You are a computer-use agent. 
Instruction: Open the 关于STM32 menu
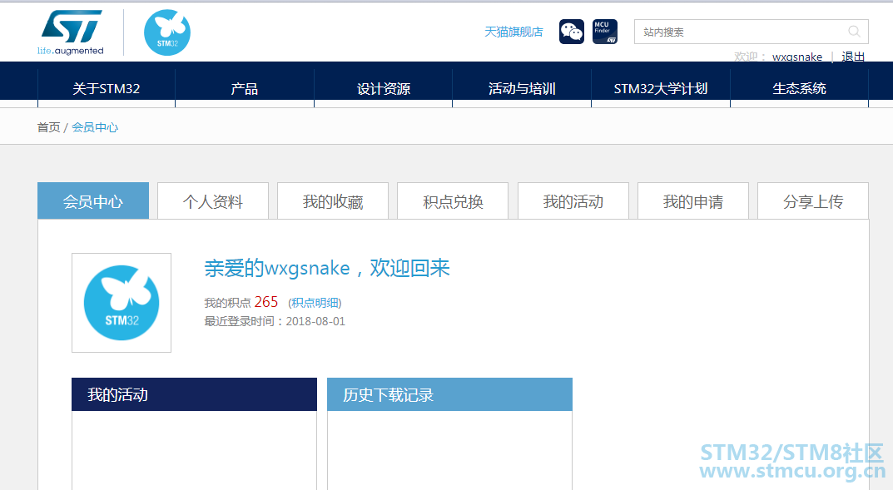(107, 88)
